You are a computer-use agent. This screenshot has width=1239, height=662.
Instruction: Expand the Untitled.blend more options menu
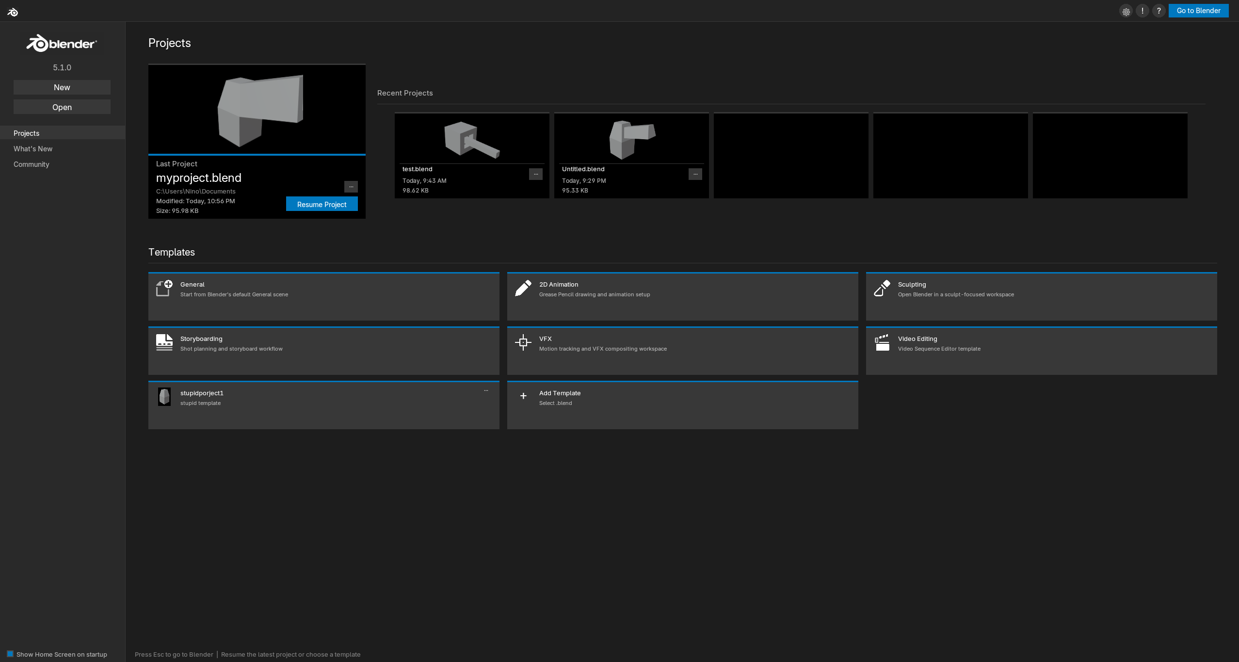click(x=695, y=174)
